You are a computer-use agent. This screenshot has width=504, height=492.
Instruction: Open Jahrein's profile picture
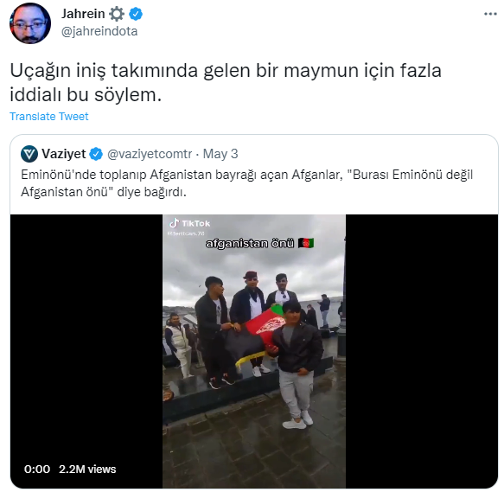point(30,23)
